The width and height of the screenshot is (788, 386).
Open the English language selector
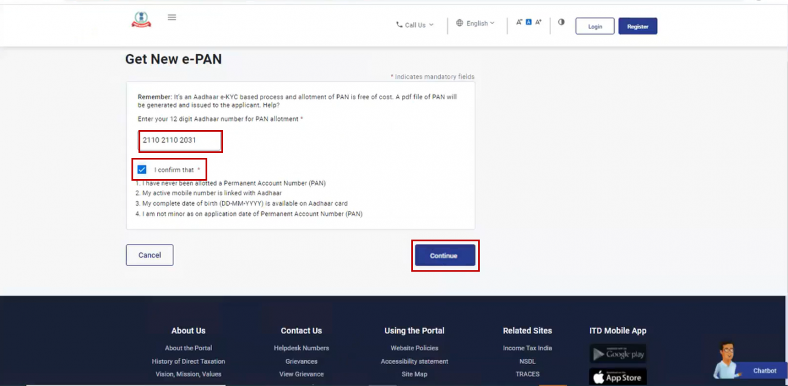click(476, 23)
